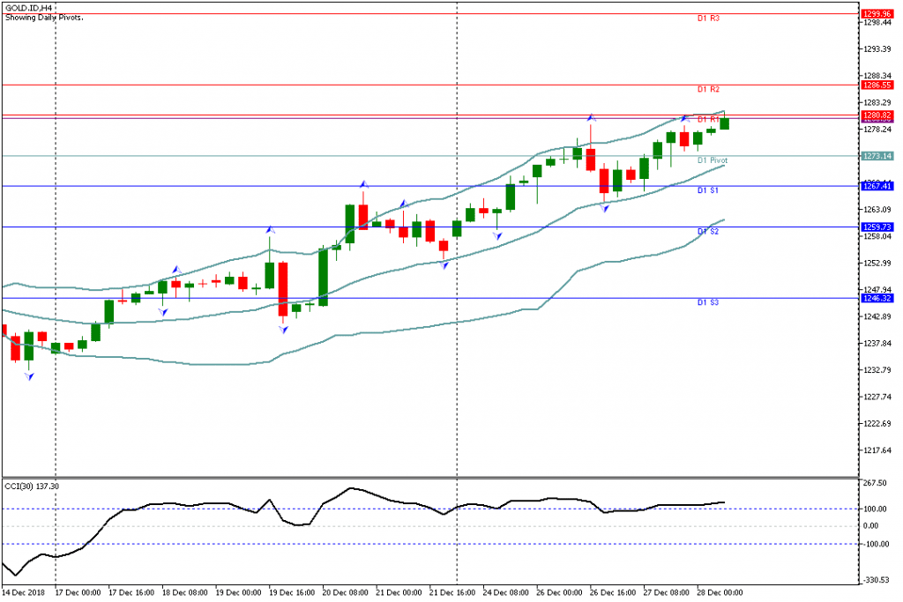Select the D1 S3 support label
Viewport: 903px width, 602px height.
[709, 302]
